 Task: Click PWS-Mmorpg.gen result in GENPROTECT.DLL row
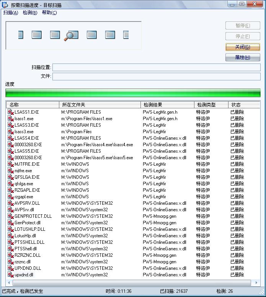point(160,216)
